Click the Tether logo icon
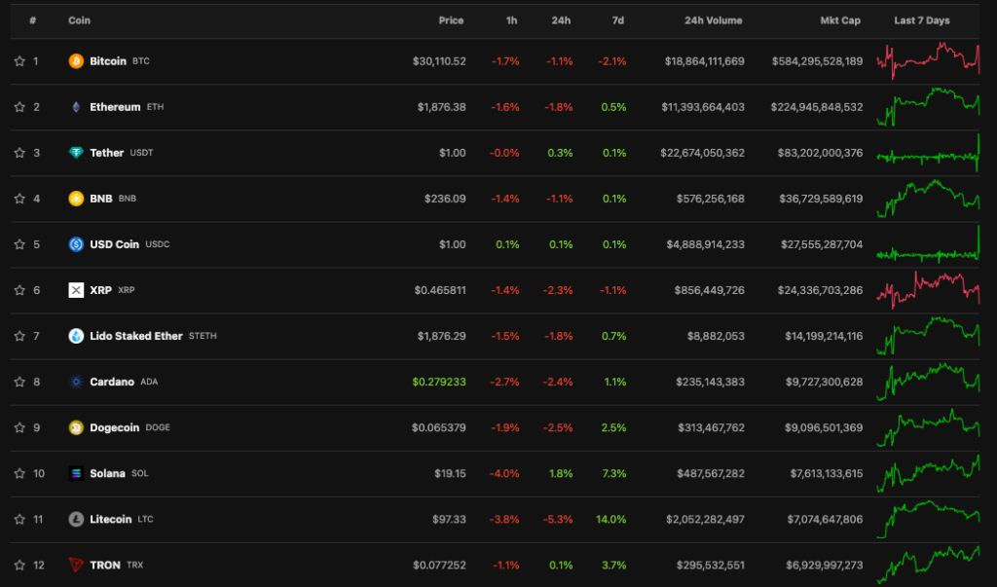 click(76, 153)
